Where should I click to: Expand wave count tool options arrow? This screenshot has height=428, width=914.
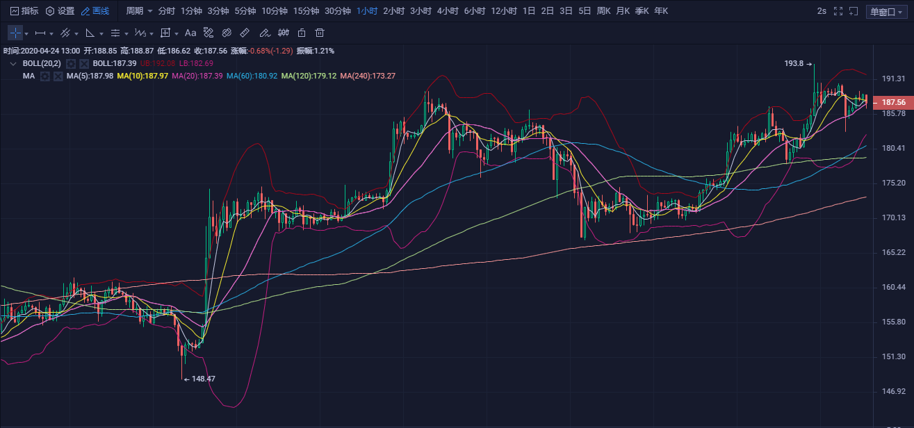tap(152, 33)
